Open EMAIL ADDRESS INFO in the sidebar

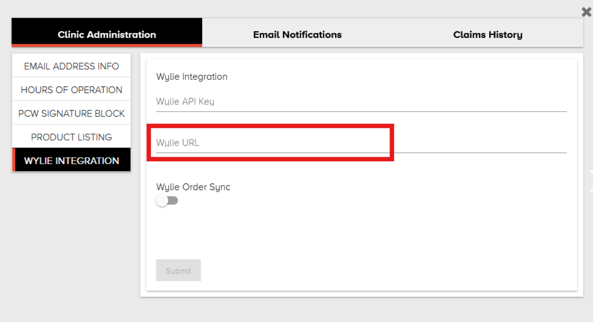[x=71, y=66]
